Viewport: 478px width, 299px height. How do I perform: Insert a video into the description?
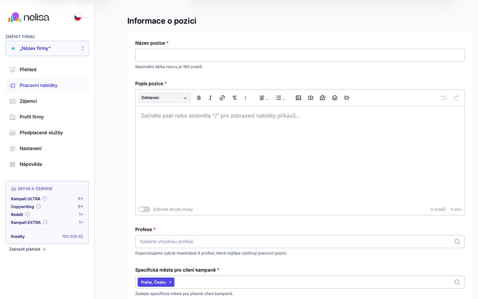pyautogui.click(x=311, y=98)
